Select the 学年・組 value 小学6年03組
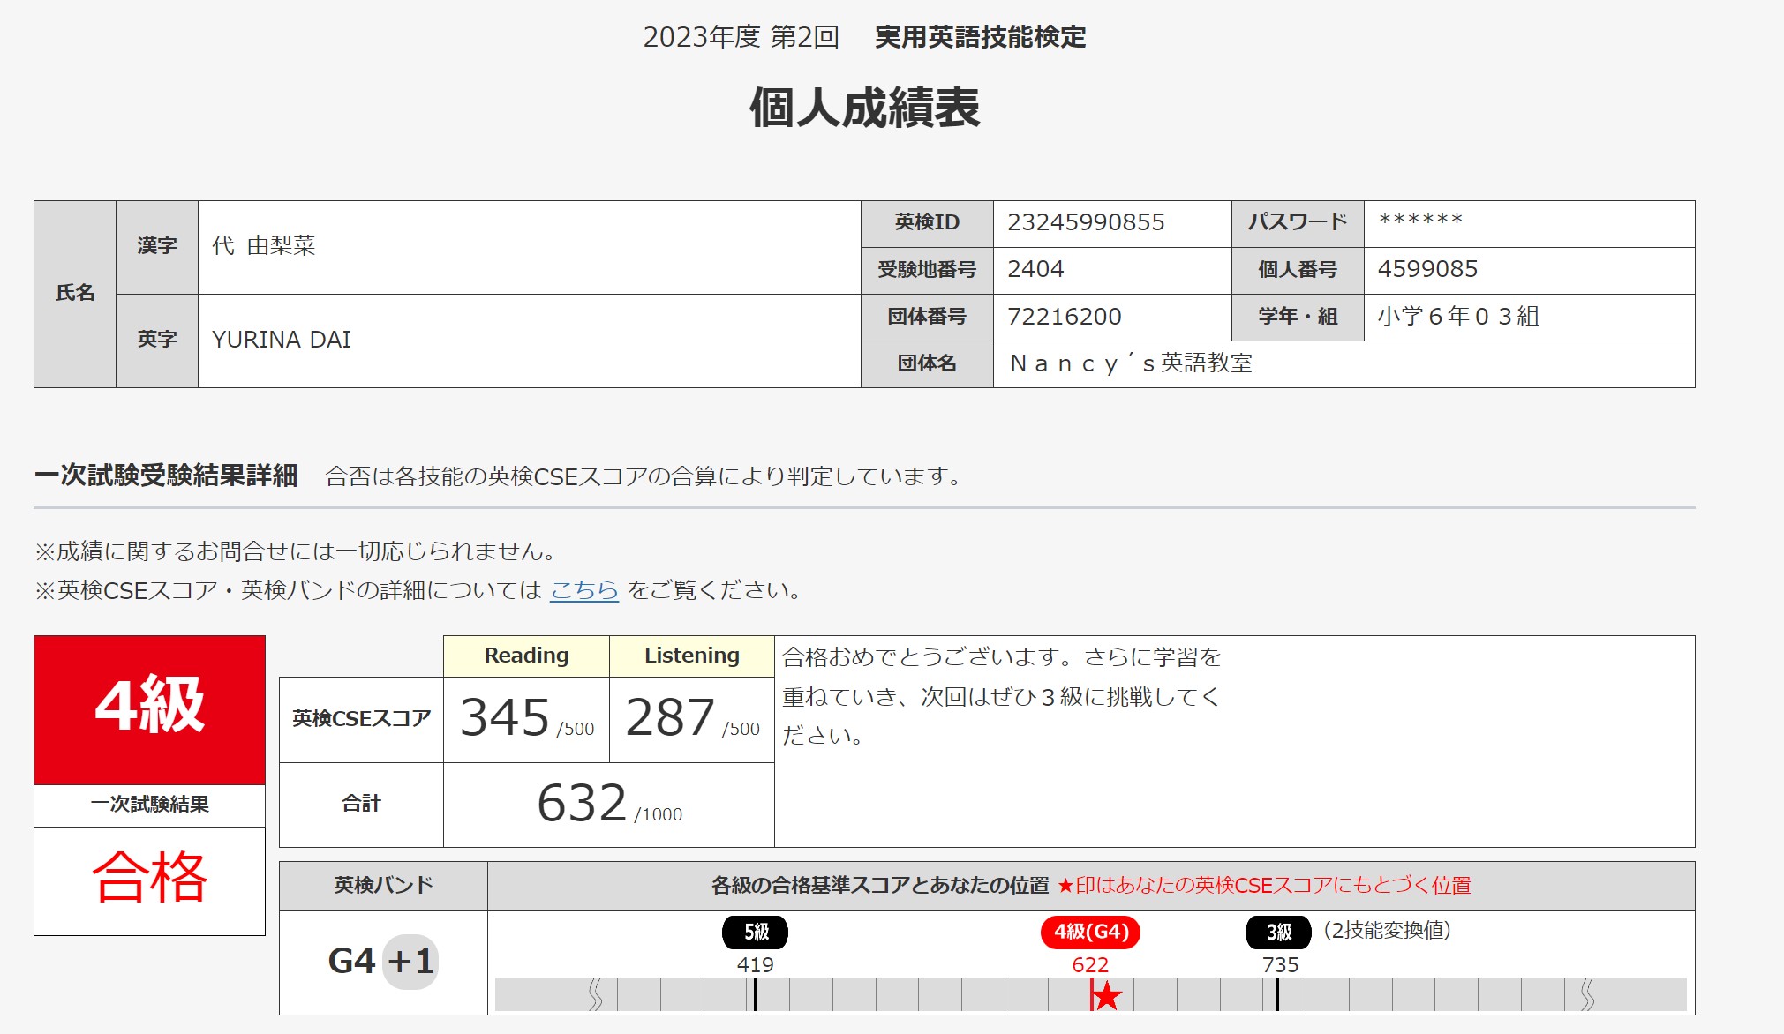 click(1458, 316)
